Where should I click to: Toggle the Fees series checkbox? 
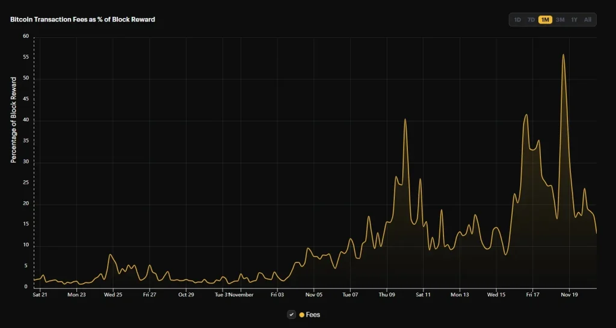click(292, 315)
